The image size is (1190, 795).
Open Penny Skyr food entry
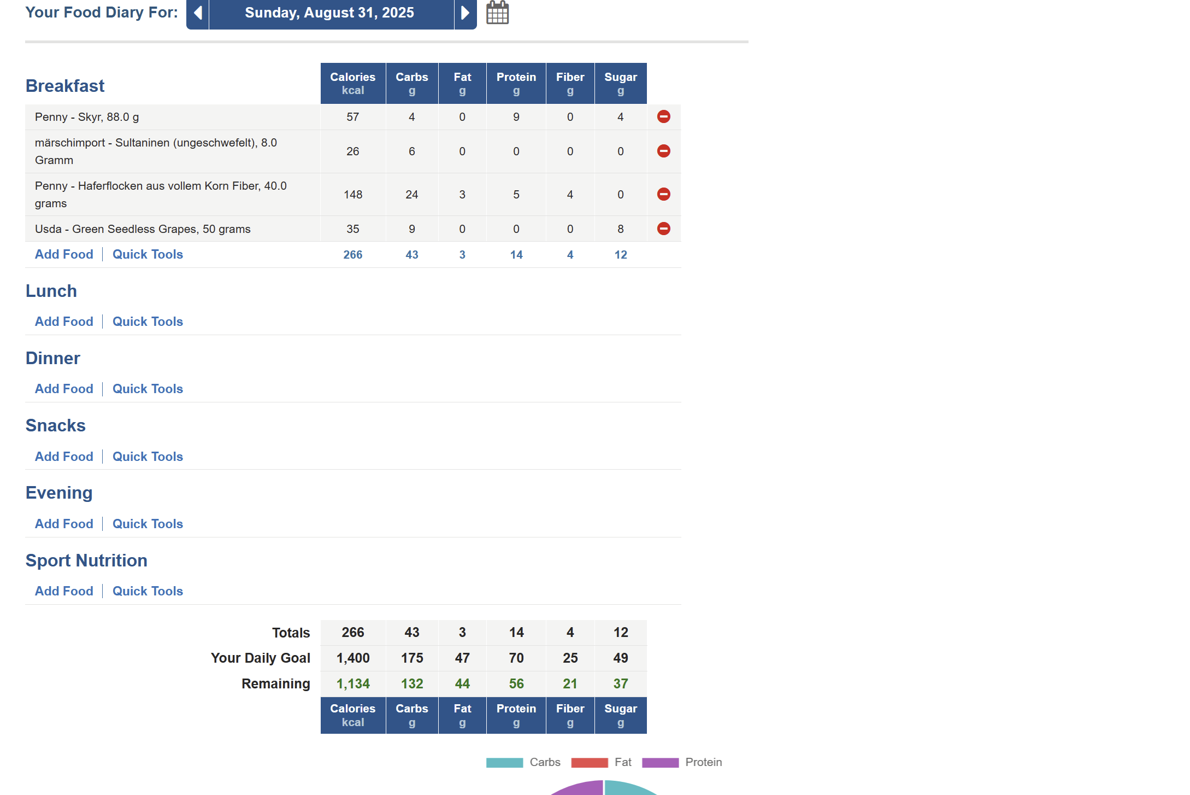point(87,118)
